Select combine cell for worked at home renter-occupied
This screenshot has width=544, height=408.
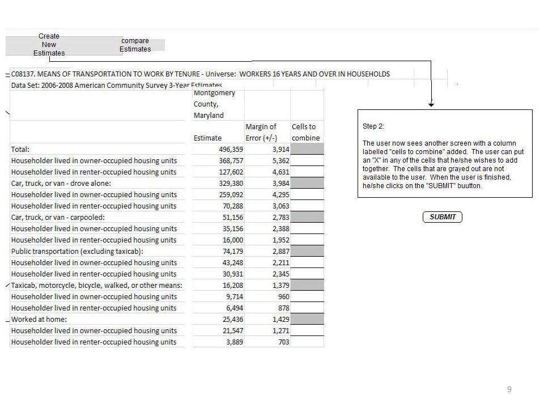[307, 342]
